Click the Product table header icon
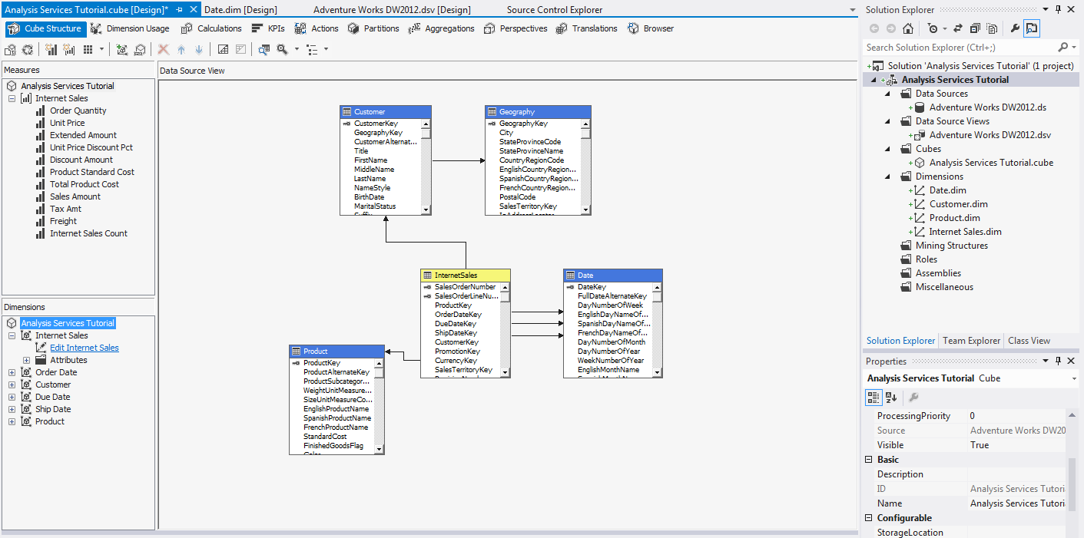 [x=296, y=352]
